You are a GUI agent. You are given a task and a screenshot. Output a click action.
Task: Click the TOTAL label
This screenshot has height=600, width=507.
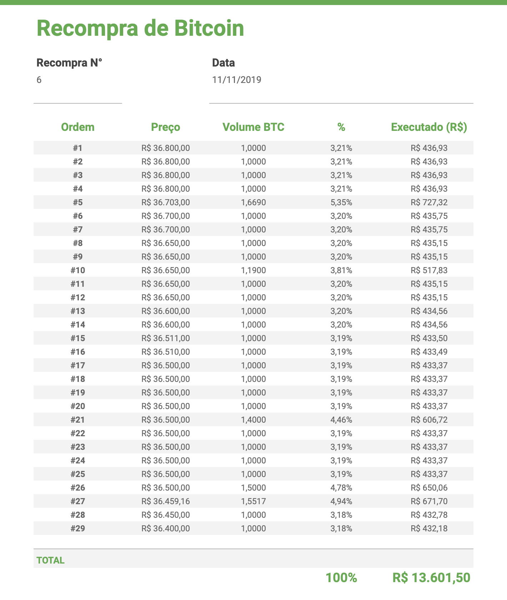[x=51, y=560]
